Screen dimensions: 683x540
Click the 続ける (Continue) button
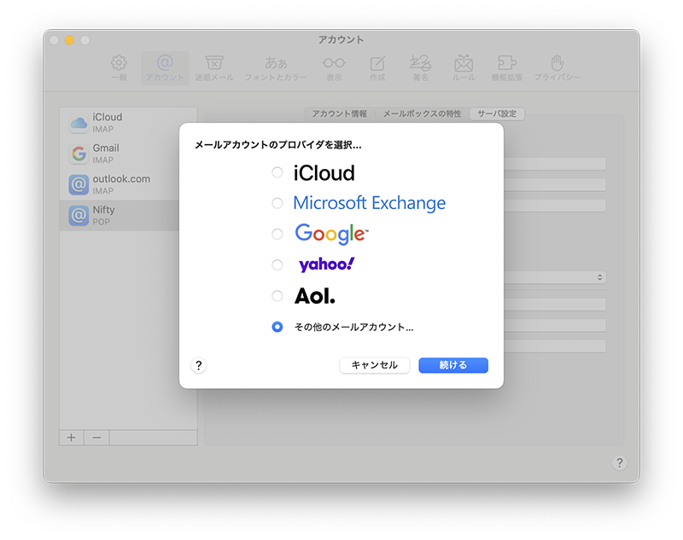(x=453, y=365)
